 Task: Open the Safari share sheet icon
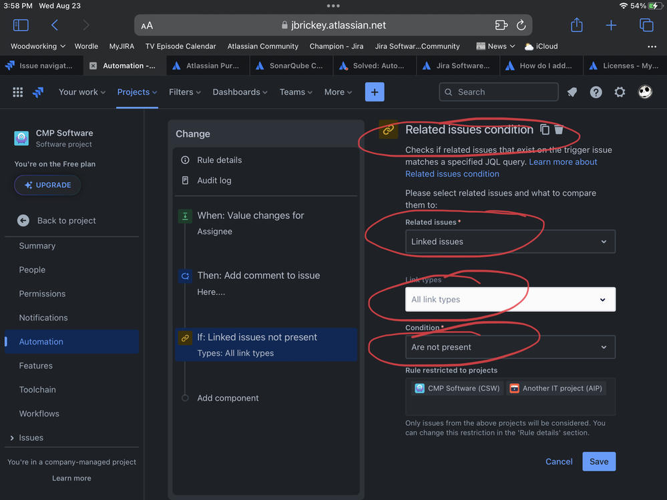click(x=576, y=25)
